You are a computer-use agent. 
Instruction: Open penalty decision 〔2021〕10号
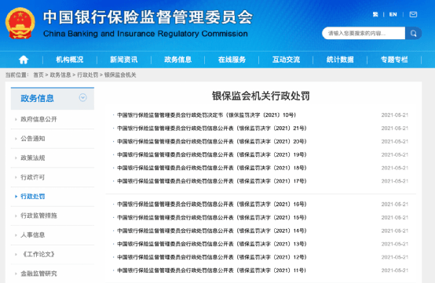(x=207, y=115)
